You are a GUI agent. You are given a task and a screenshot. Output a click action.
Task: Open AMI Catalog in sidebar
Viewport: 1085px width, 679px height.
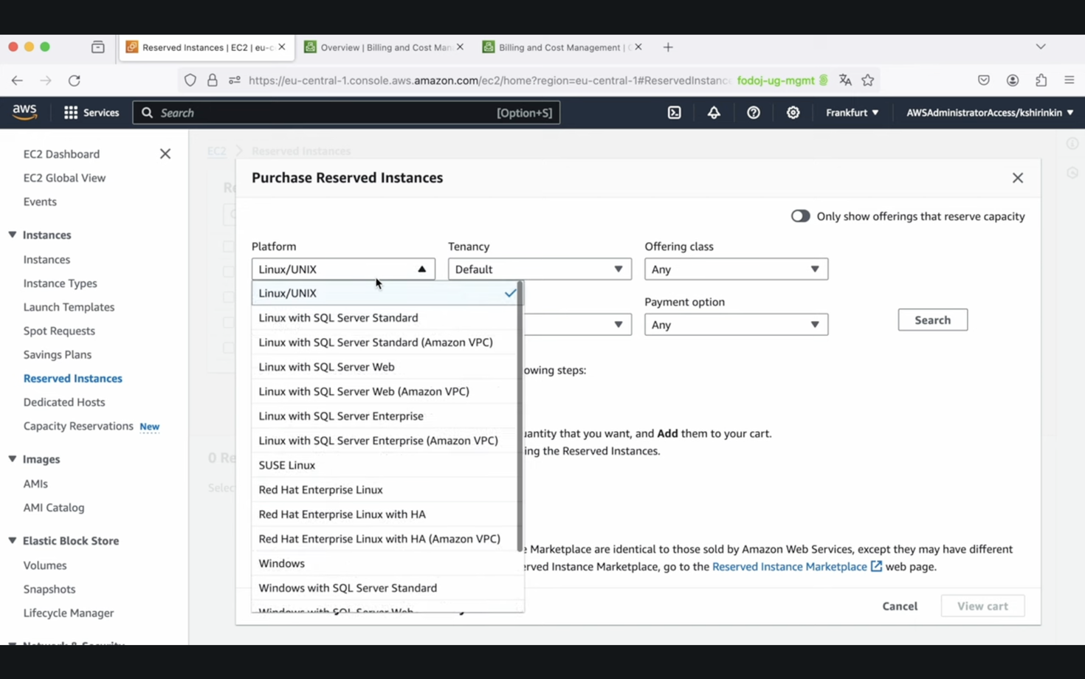point(54,508)
